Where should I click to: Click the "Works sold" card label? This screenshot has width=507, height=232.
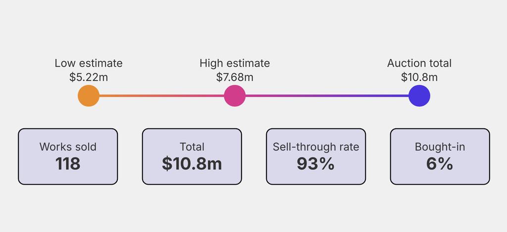68,147
